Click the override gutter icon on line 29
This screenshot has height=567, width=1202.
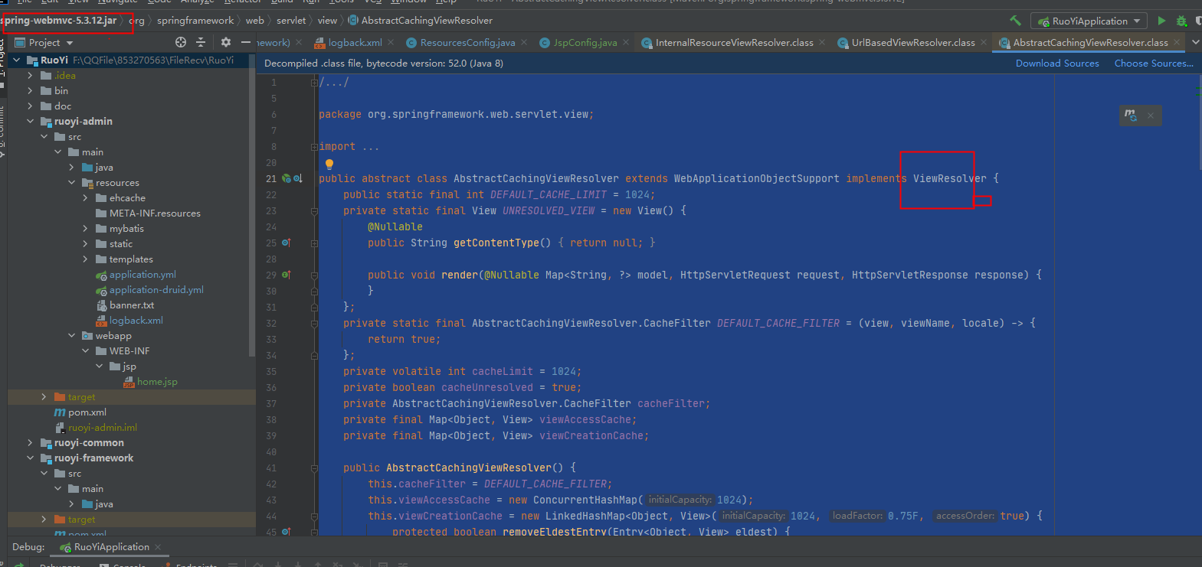tap(286, 275)
